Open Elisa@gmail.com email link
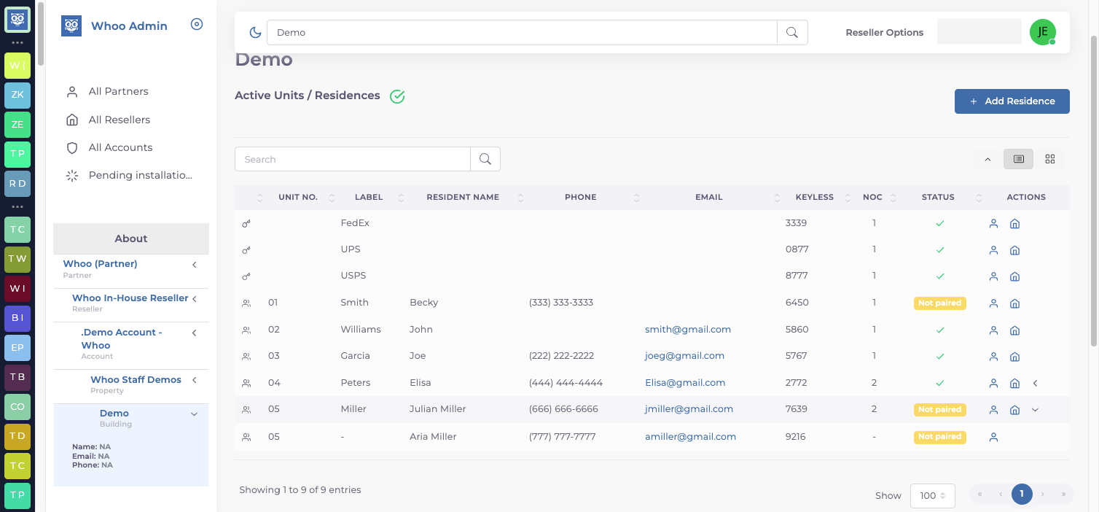Image resolution: width=1099 pixels, height=512 pixels. (685, 382)
